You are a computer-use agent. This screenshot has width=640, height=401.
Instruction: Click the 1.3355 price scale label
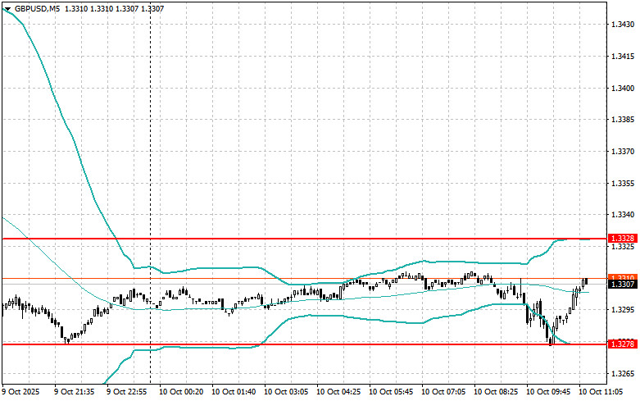(x=623, y=184)
